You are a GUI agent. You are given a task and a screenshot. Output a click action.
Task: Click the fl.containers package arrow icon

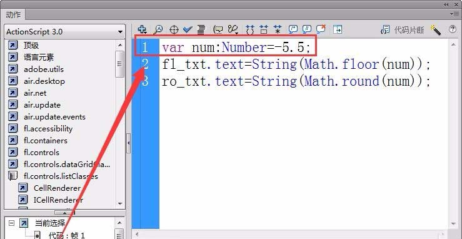(x=13, y=141)
